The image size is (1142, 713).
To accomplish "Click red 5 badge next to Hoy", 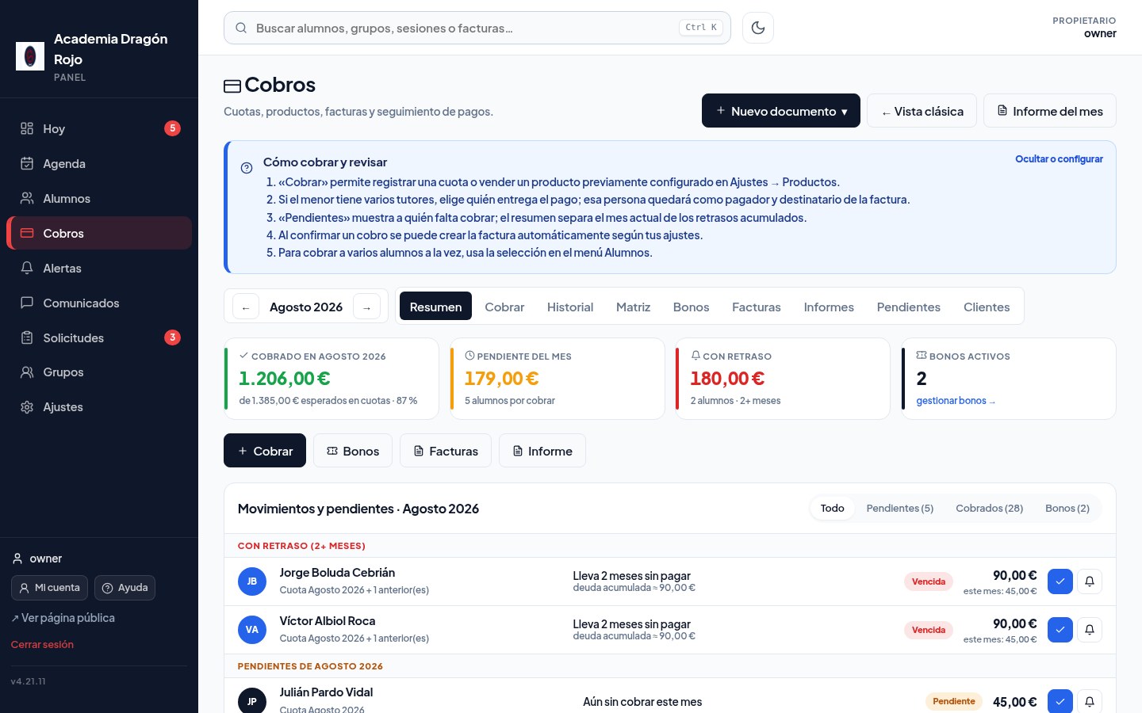I will point(172,128).
